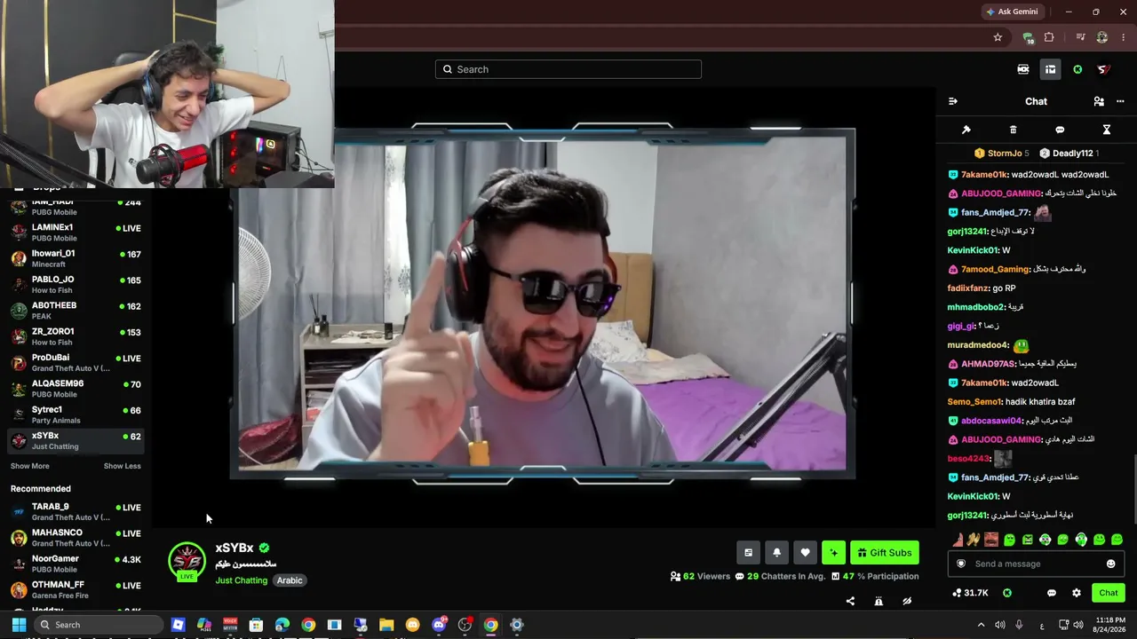
Task: Open NoorGamer recommended channel
Action: pyautogui.click(x=76, y=564)
